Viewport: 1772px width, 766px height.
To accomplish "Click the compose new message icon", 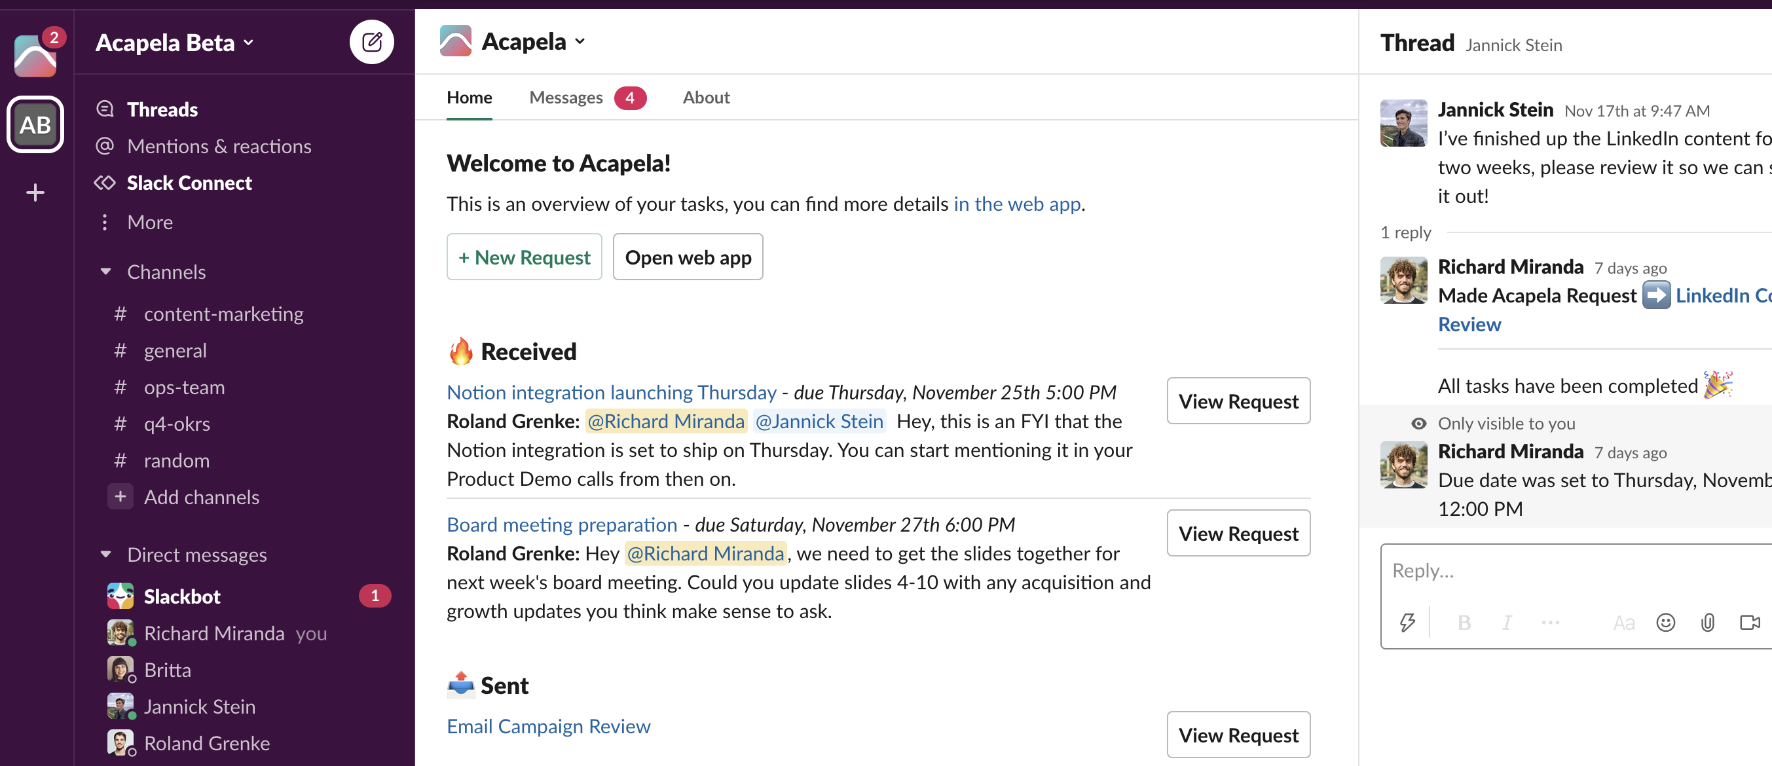I will (x=371, y=42).
